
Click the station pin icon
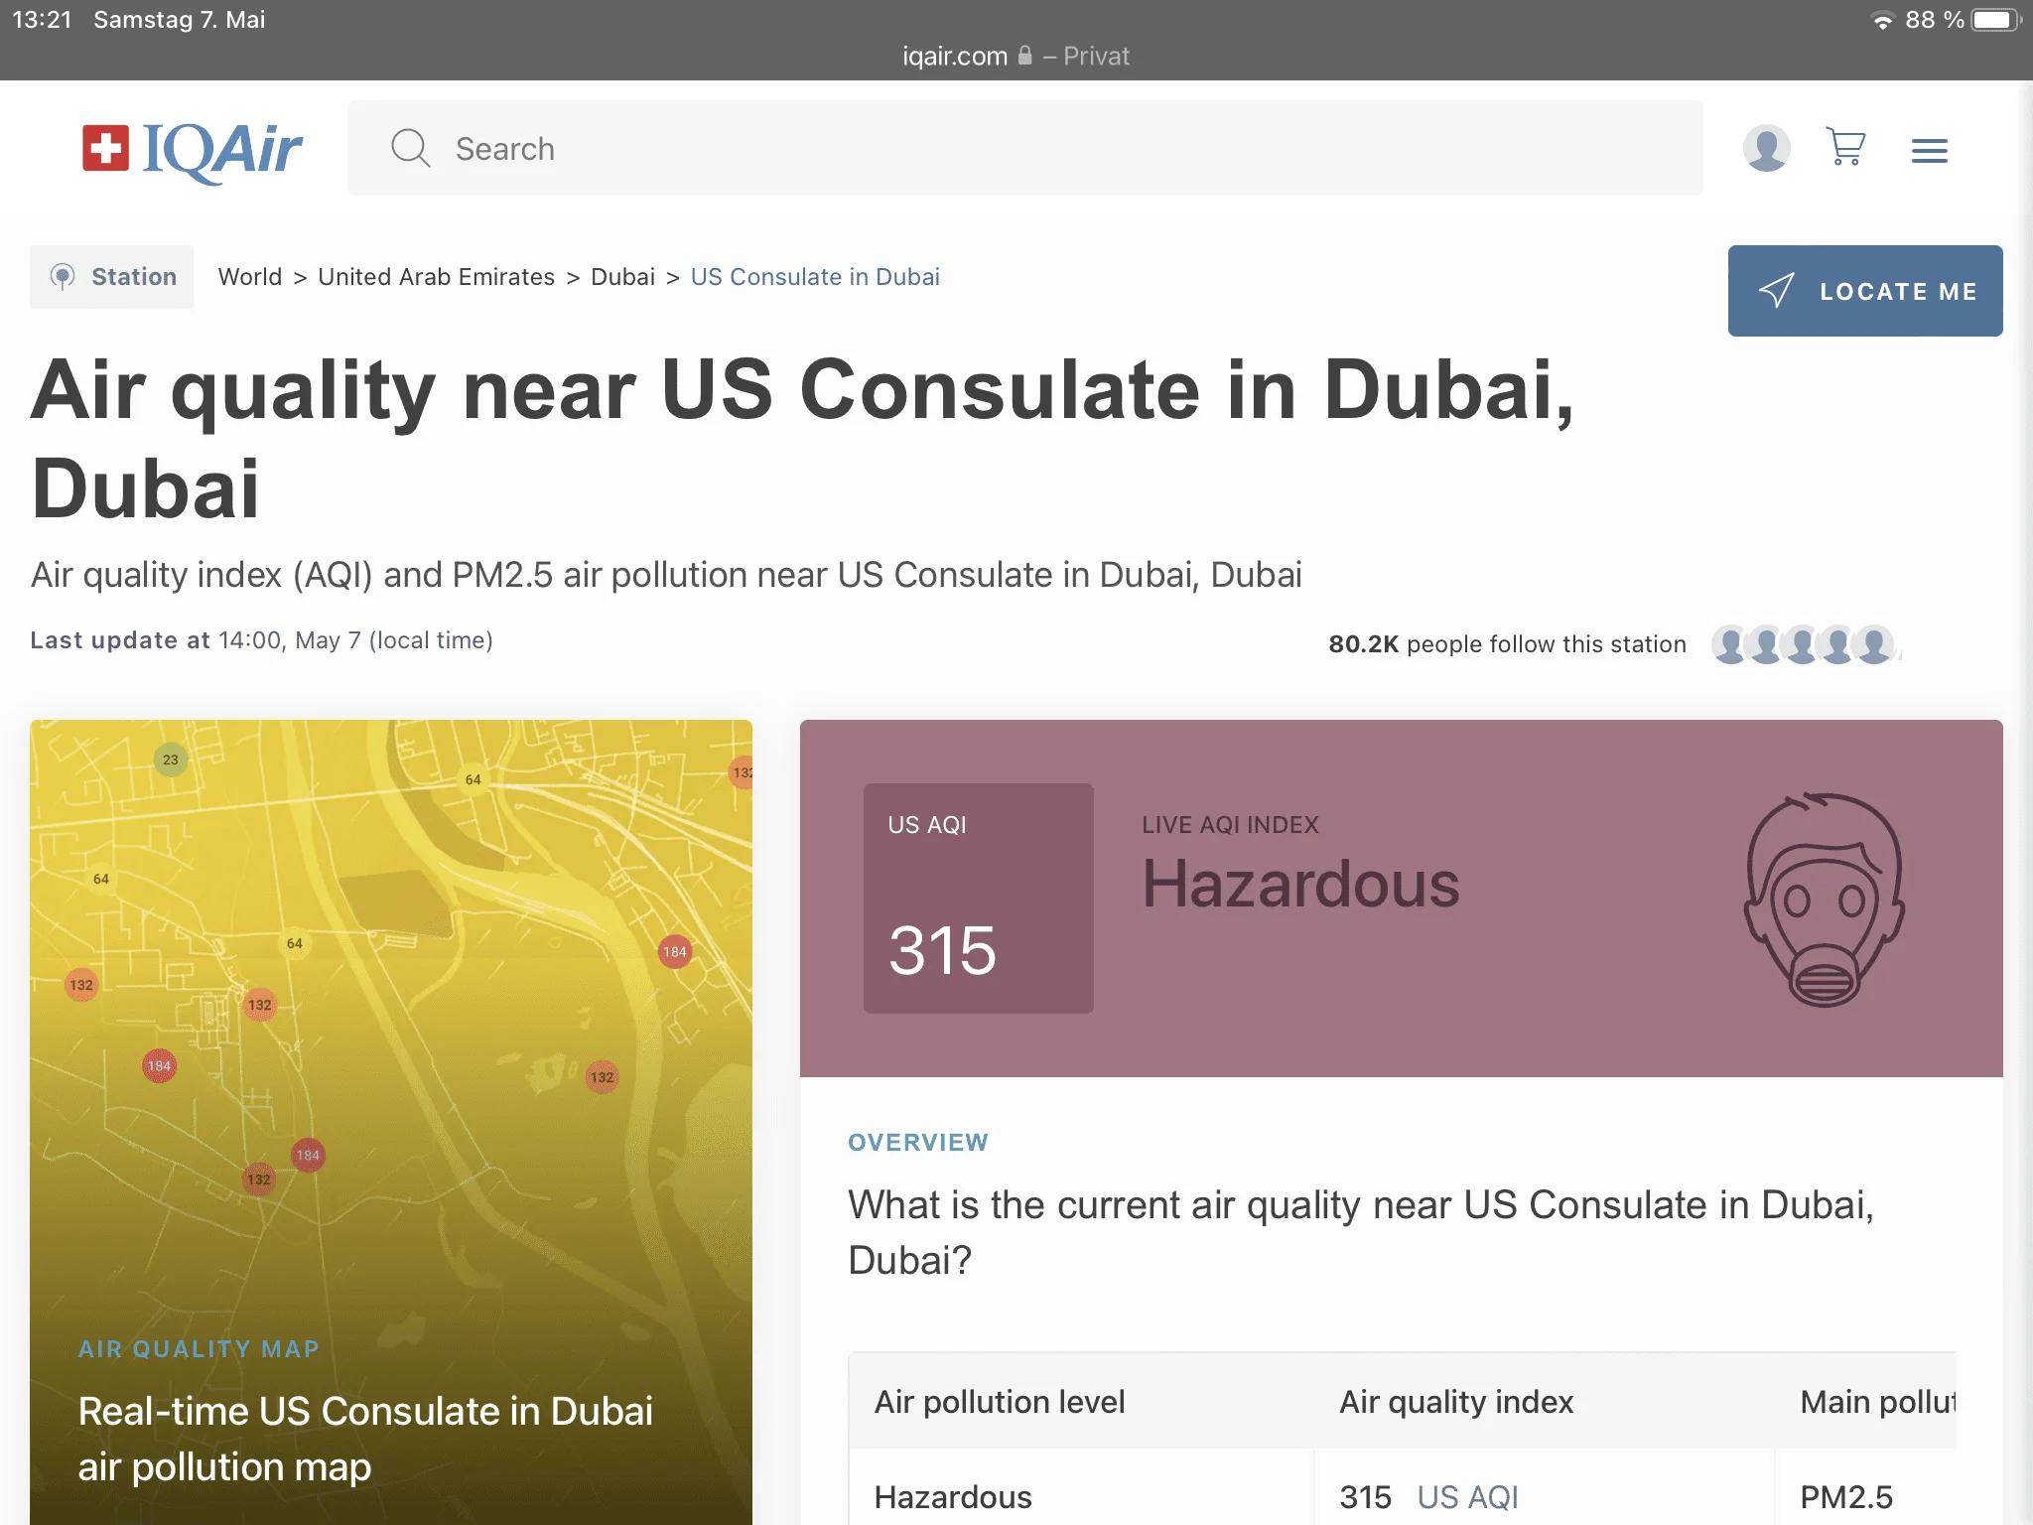63,277
